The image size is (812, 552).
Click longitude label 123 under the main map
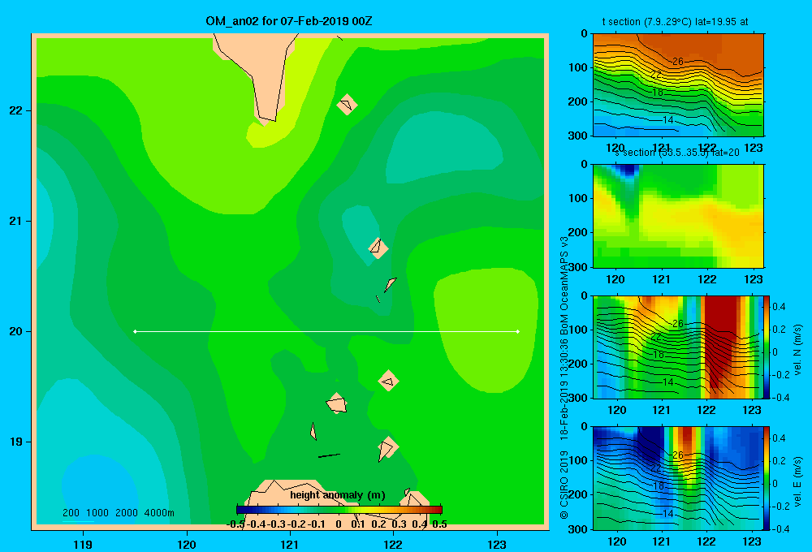(x=497, y=544)
